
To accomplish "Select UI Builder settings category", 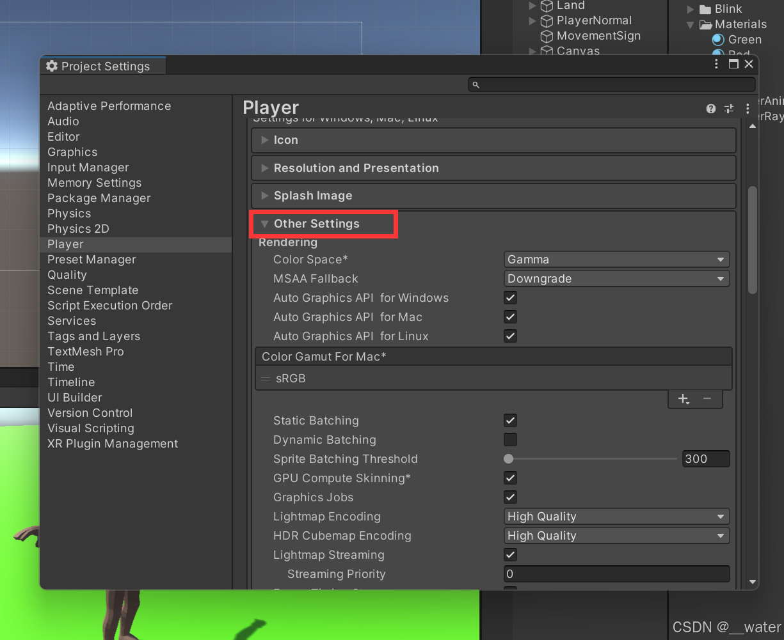I will (x=75, y=398).
